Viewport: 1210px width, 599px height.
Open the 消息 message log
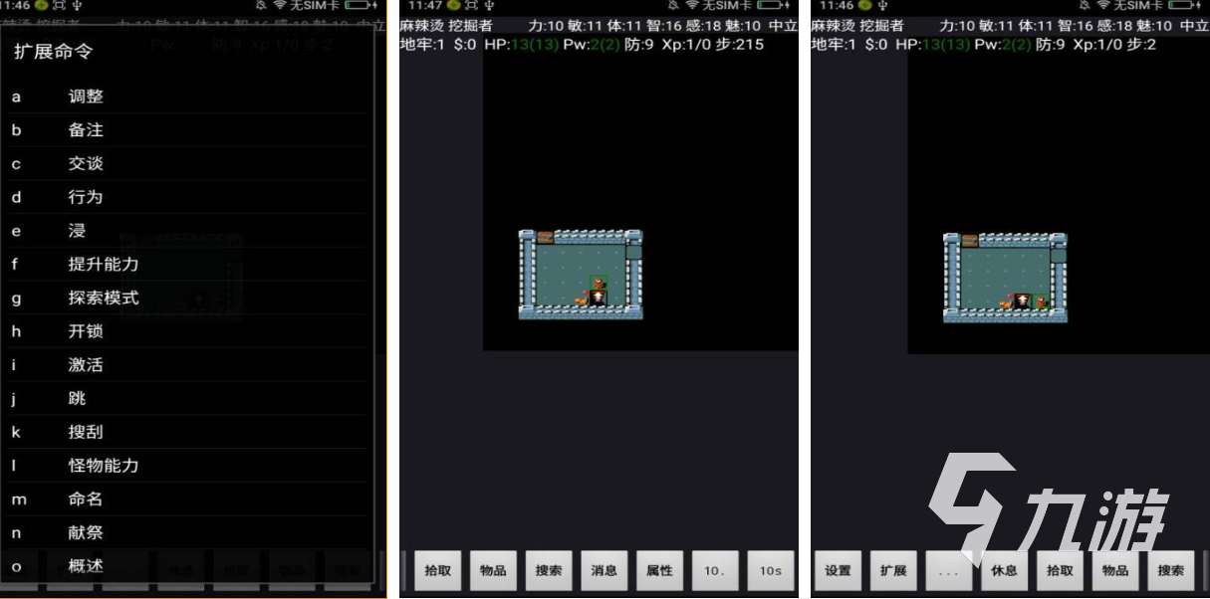click(x=605, y=571)
